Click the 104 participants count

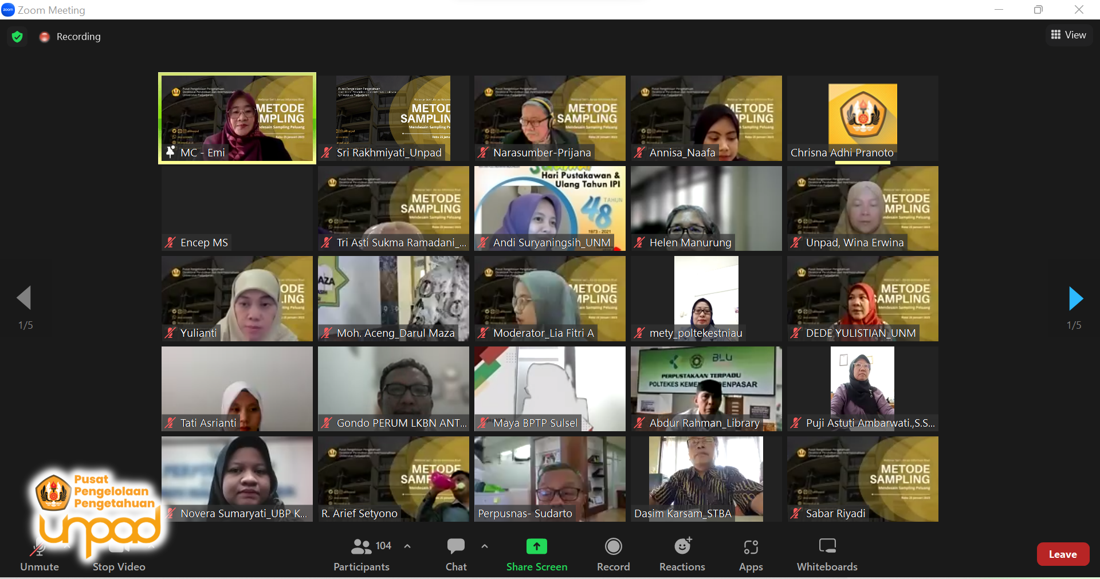click(383, 546)
